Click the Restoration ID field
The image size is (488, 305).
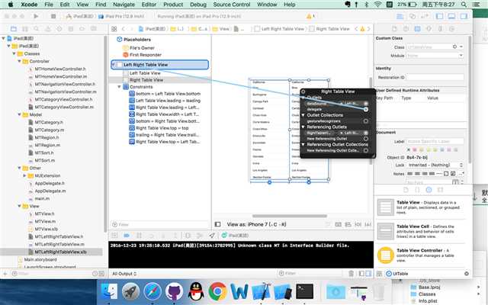pyautogui.click(x=435, y=77)
